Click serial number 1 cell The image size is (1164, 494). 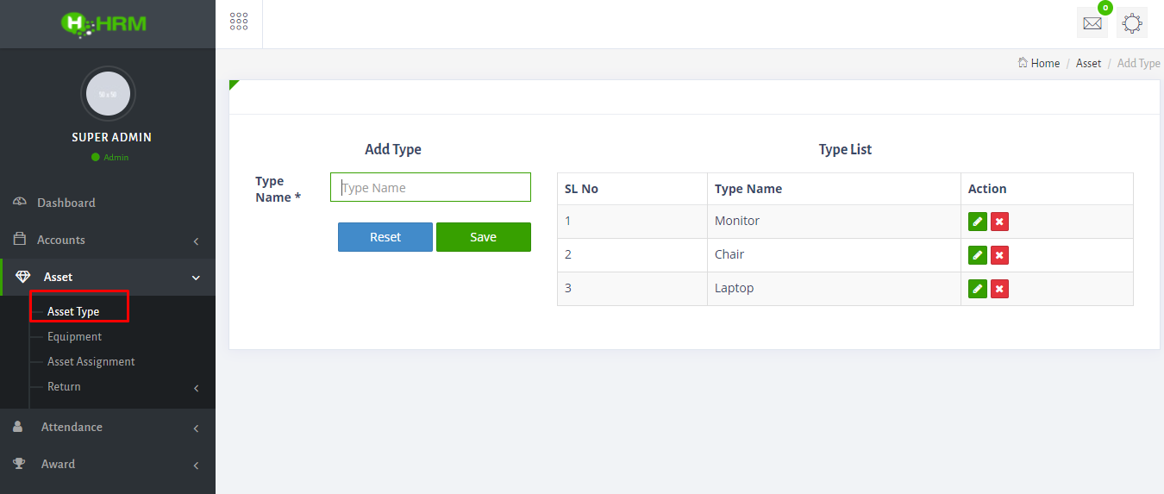tap(632, 221)
